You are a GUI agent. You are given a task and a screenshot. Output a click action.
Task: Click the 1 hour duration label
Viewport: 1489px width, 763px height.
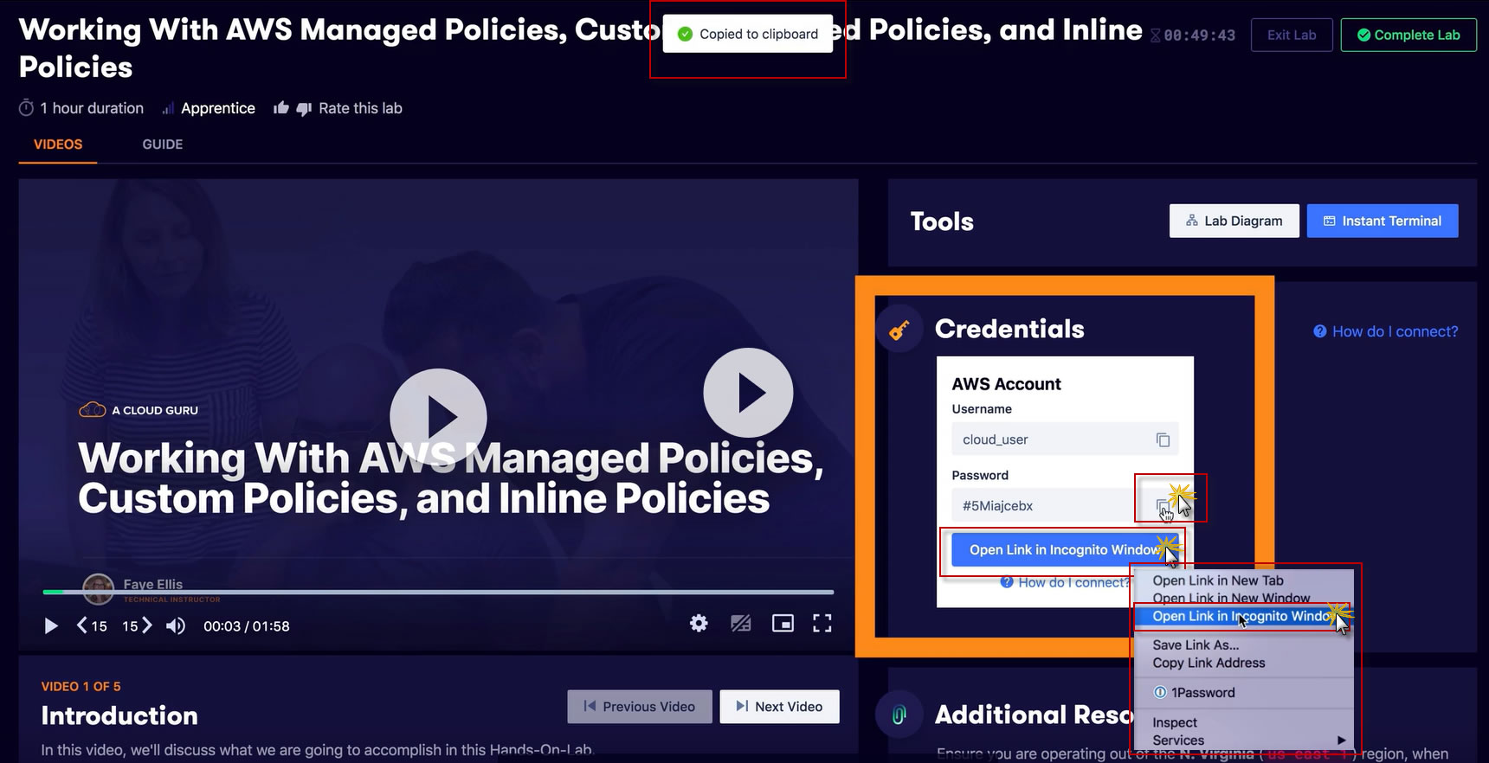pos(92,108)
